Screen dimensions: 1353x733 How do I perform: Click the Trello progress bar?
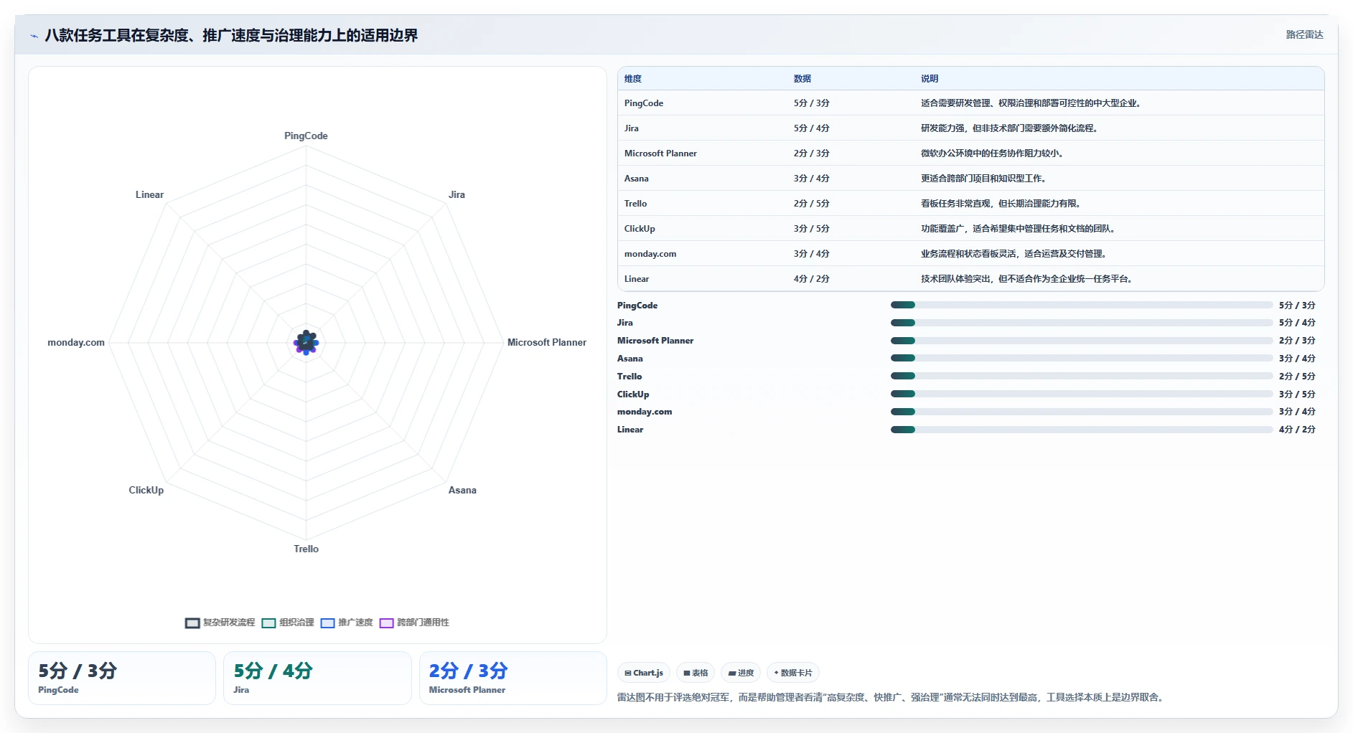1081,376
